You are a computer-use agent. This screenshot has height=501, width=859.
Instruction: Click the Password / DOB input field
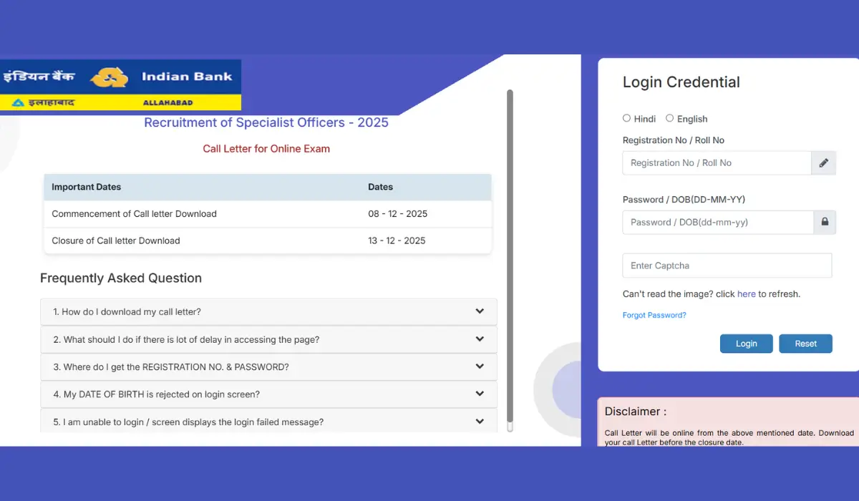(716, 222)
